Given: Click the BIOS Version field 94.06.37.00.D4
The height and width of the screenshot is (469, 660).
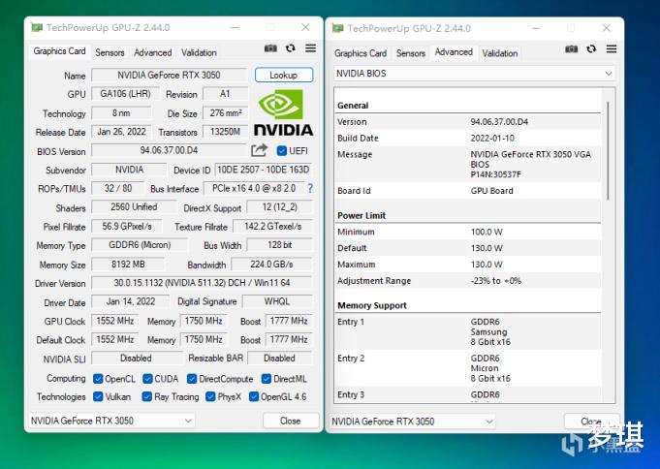Looking at the screenshot, I should point(169,150).
